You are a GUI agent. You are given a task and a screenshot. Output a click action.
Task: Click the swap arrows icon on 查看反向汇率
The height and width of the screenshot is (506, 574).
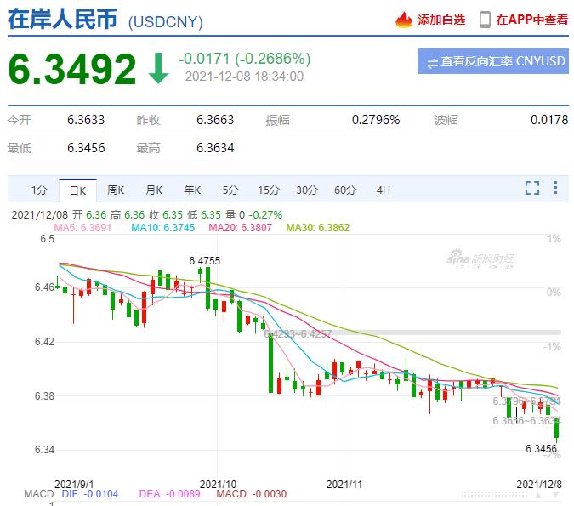coord(433,62)
